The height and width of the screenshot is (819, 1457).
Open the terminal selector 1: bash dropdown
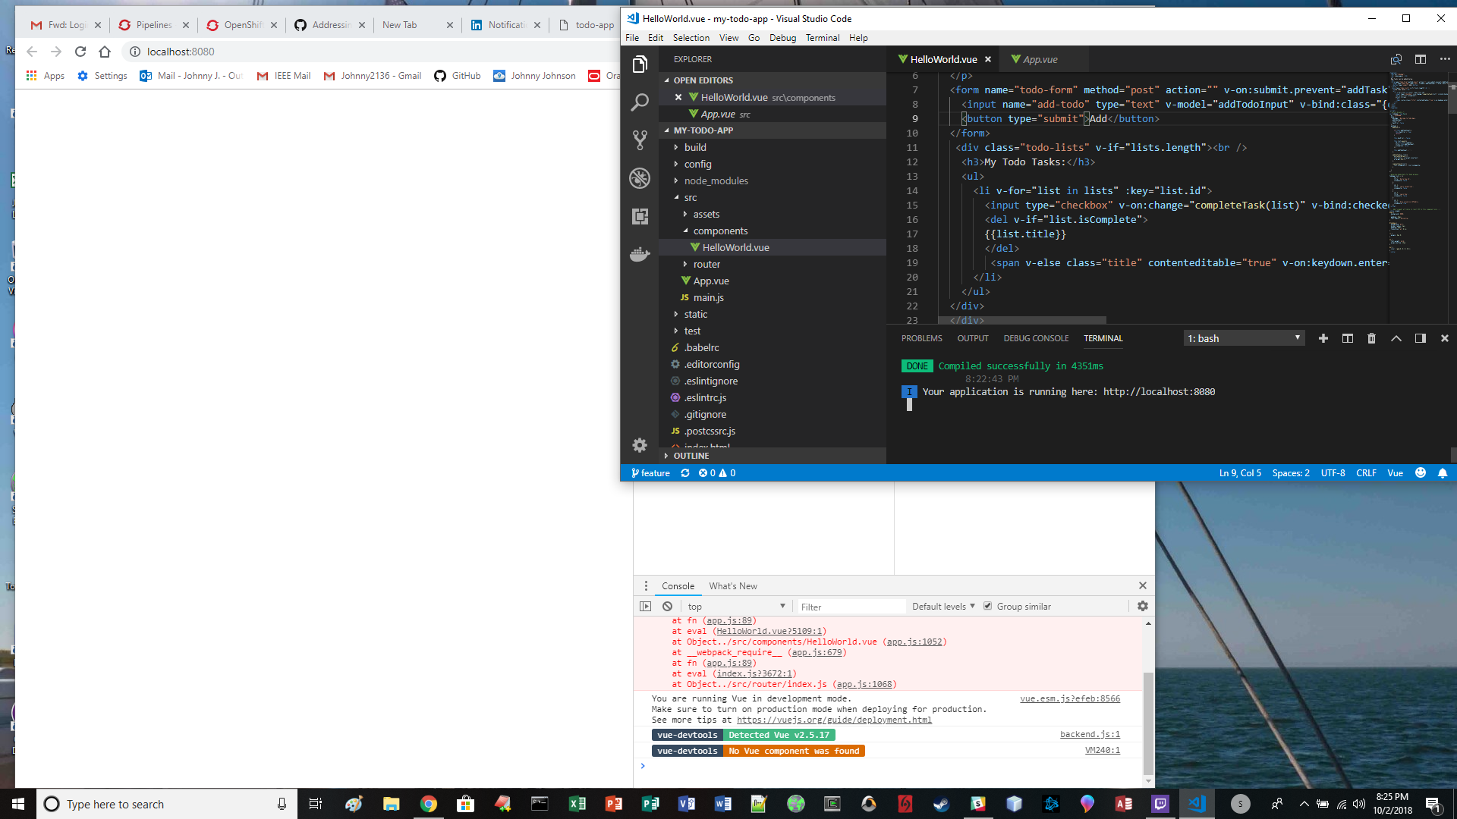coord(1244,338)
